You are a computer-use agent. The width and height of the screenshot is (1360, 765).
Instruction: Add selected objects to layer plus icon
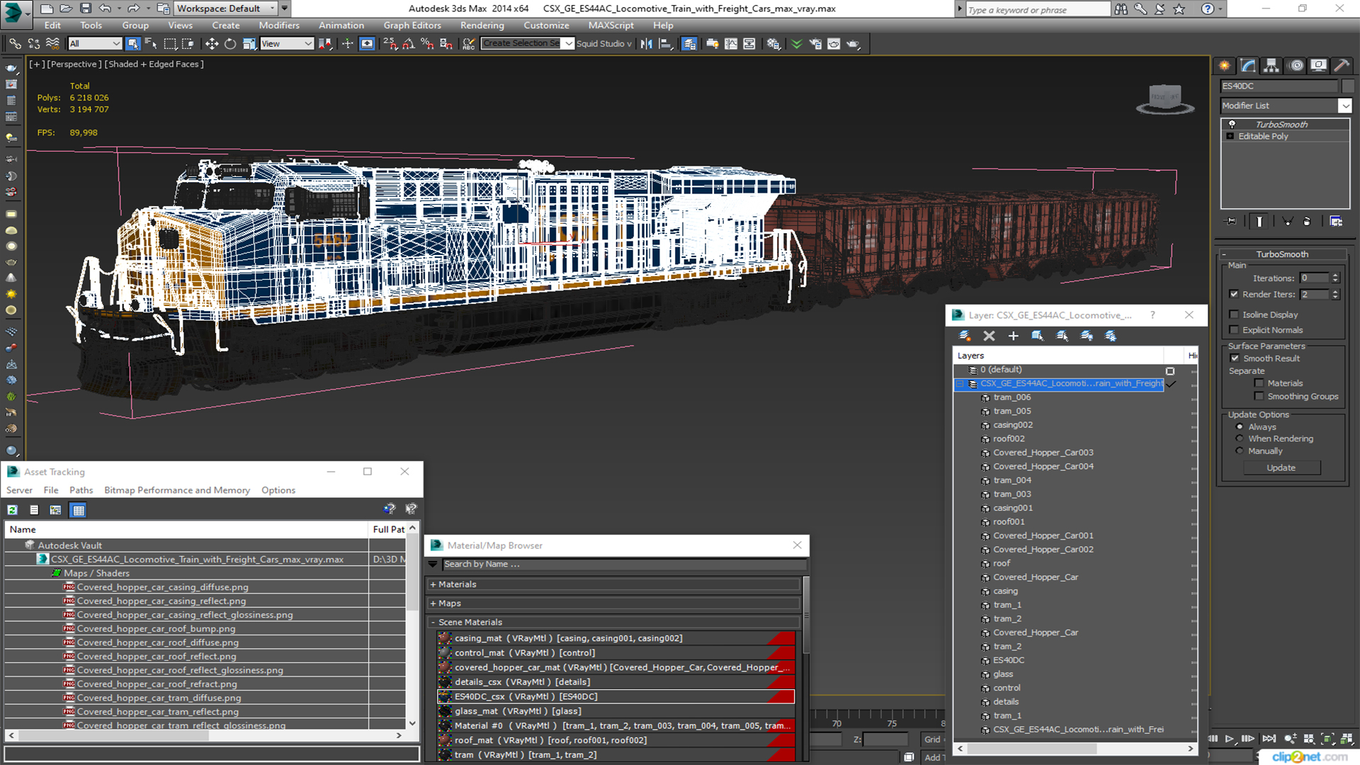[1013, 336]
